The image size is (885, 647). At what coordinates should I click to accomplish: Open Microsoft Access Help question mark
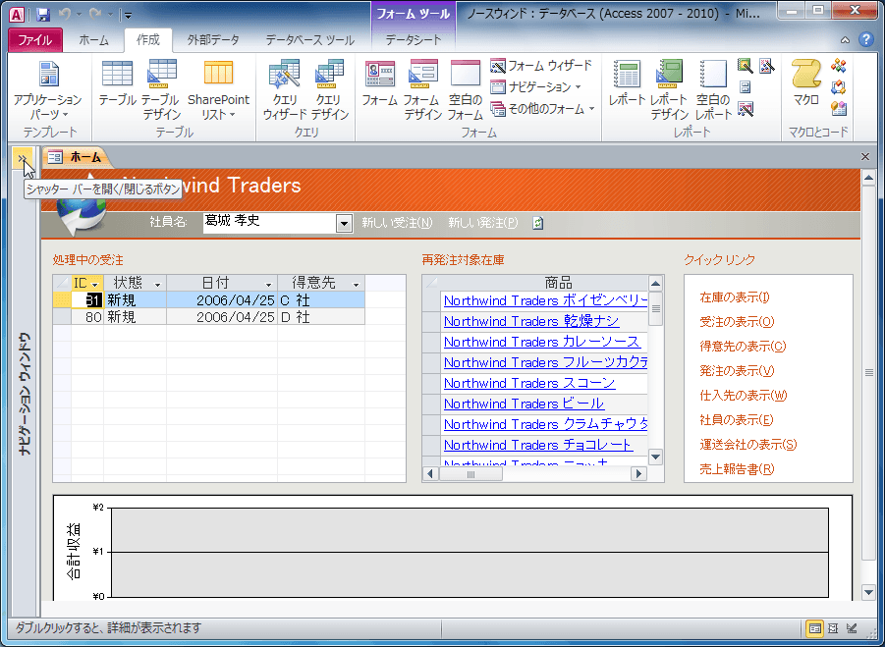[x=865, y=39]
